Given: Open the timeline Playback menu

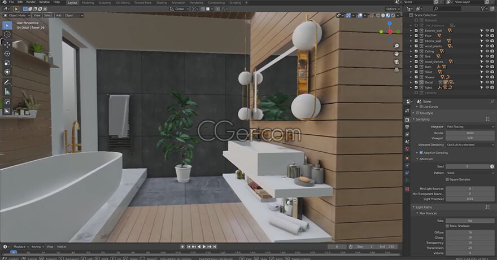Looking at the screenshot, I should point(21,246).
